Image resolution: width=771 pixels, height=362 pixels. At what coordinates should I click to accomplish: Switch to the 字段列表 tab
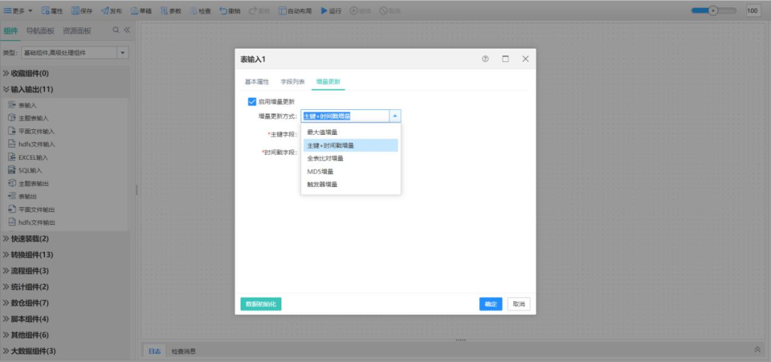pyautogui.click(x=293, y=82)
